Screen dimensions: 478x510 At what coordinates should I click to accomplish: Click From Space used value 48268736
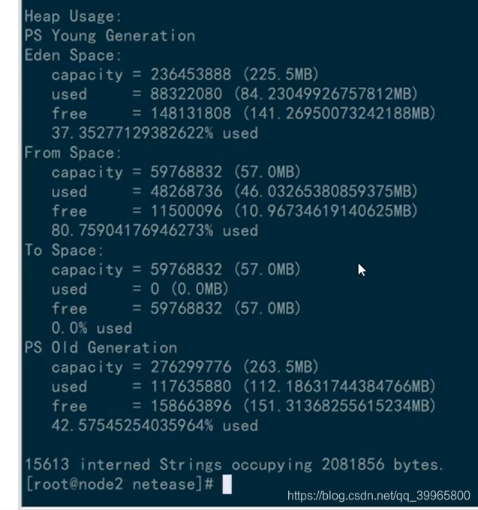186,191
